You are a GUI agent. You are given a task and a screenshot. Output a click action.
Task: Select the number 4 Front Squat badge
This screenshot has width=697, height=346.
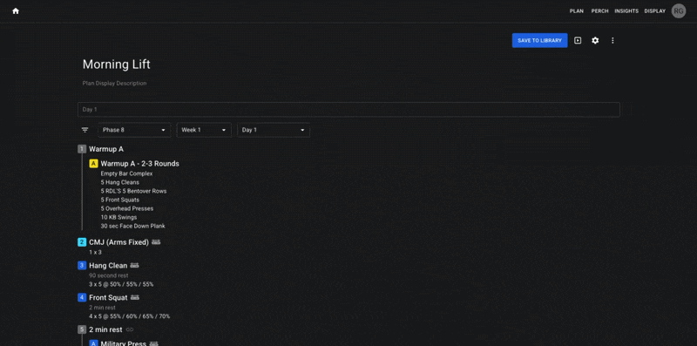pyautogui.click(x=82, y=297)
